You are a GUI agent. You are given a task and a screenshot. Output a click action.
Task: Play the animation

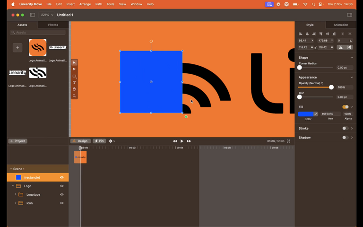[x=181, y=141]
